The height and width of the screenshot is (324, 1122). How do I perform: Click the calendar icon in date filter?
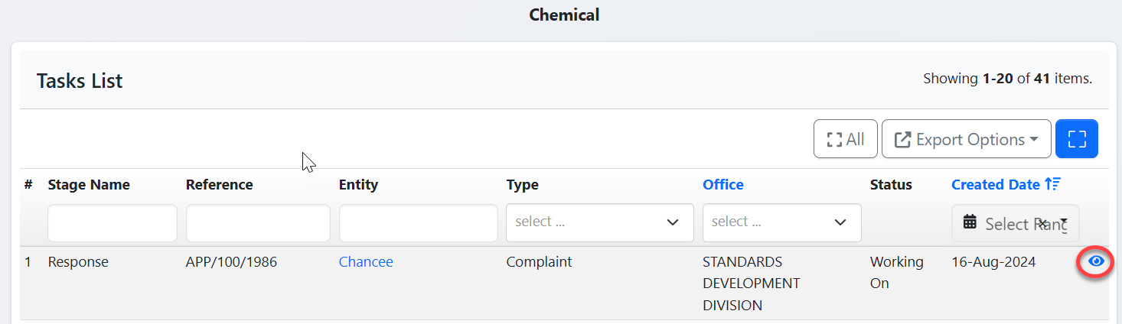970,222
